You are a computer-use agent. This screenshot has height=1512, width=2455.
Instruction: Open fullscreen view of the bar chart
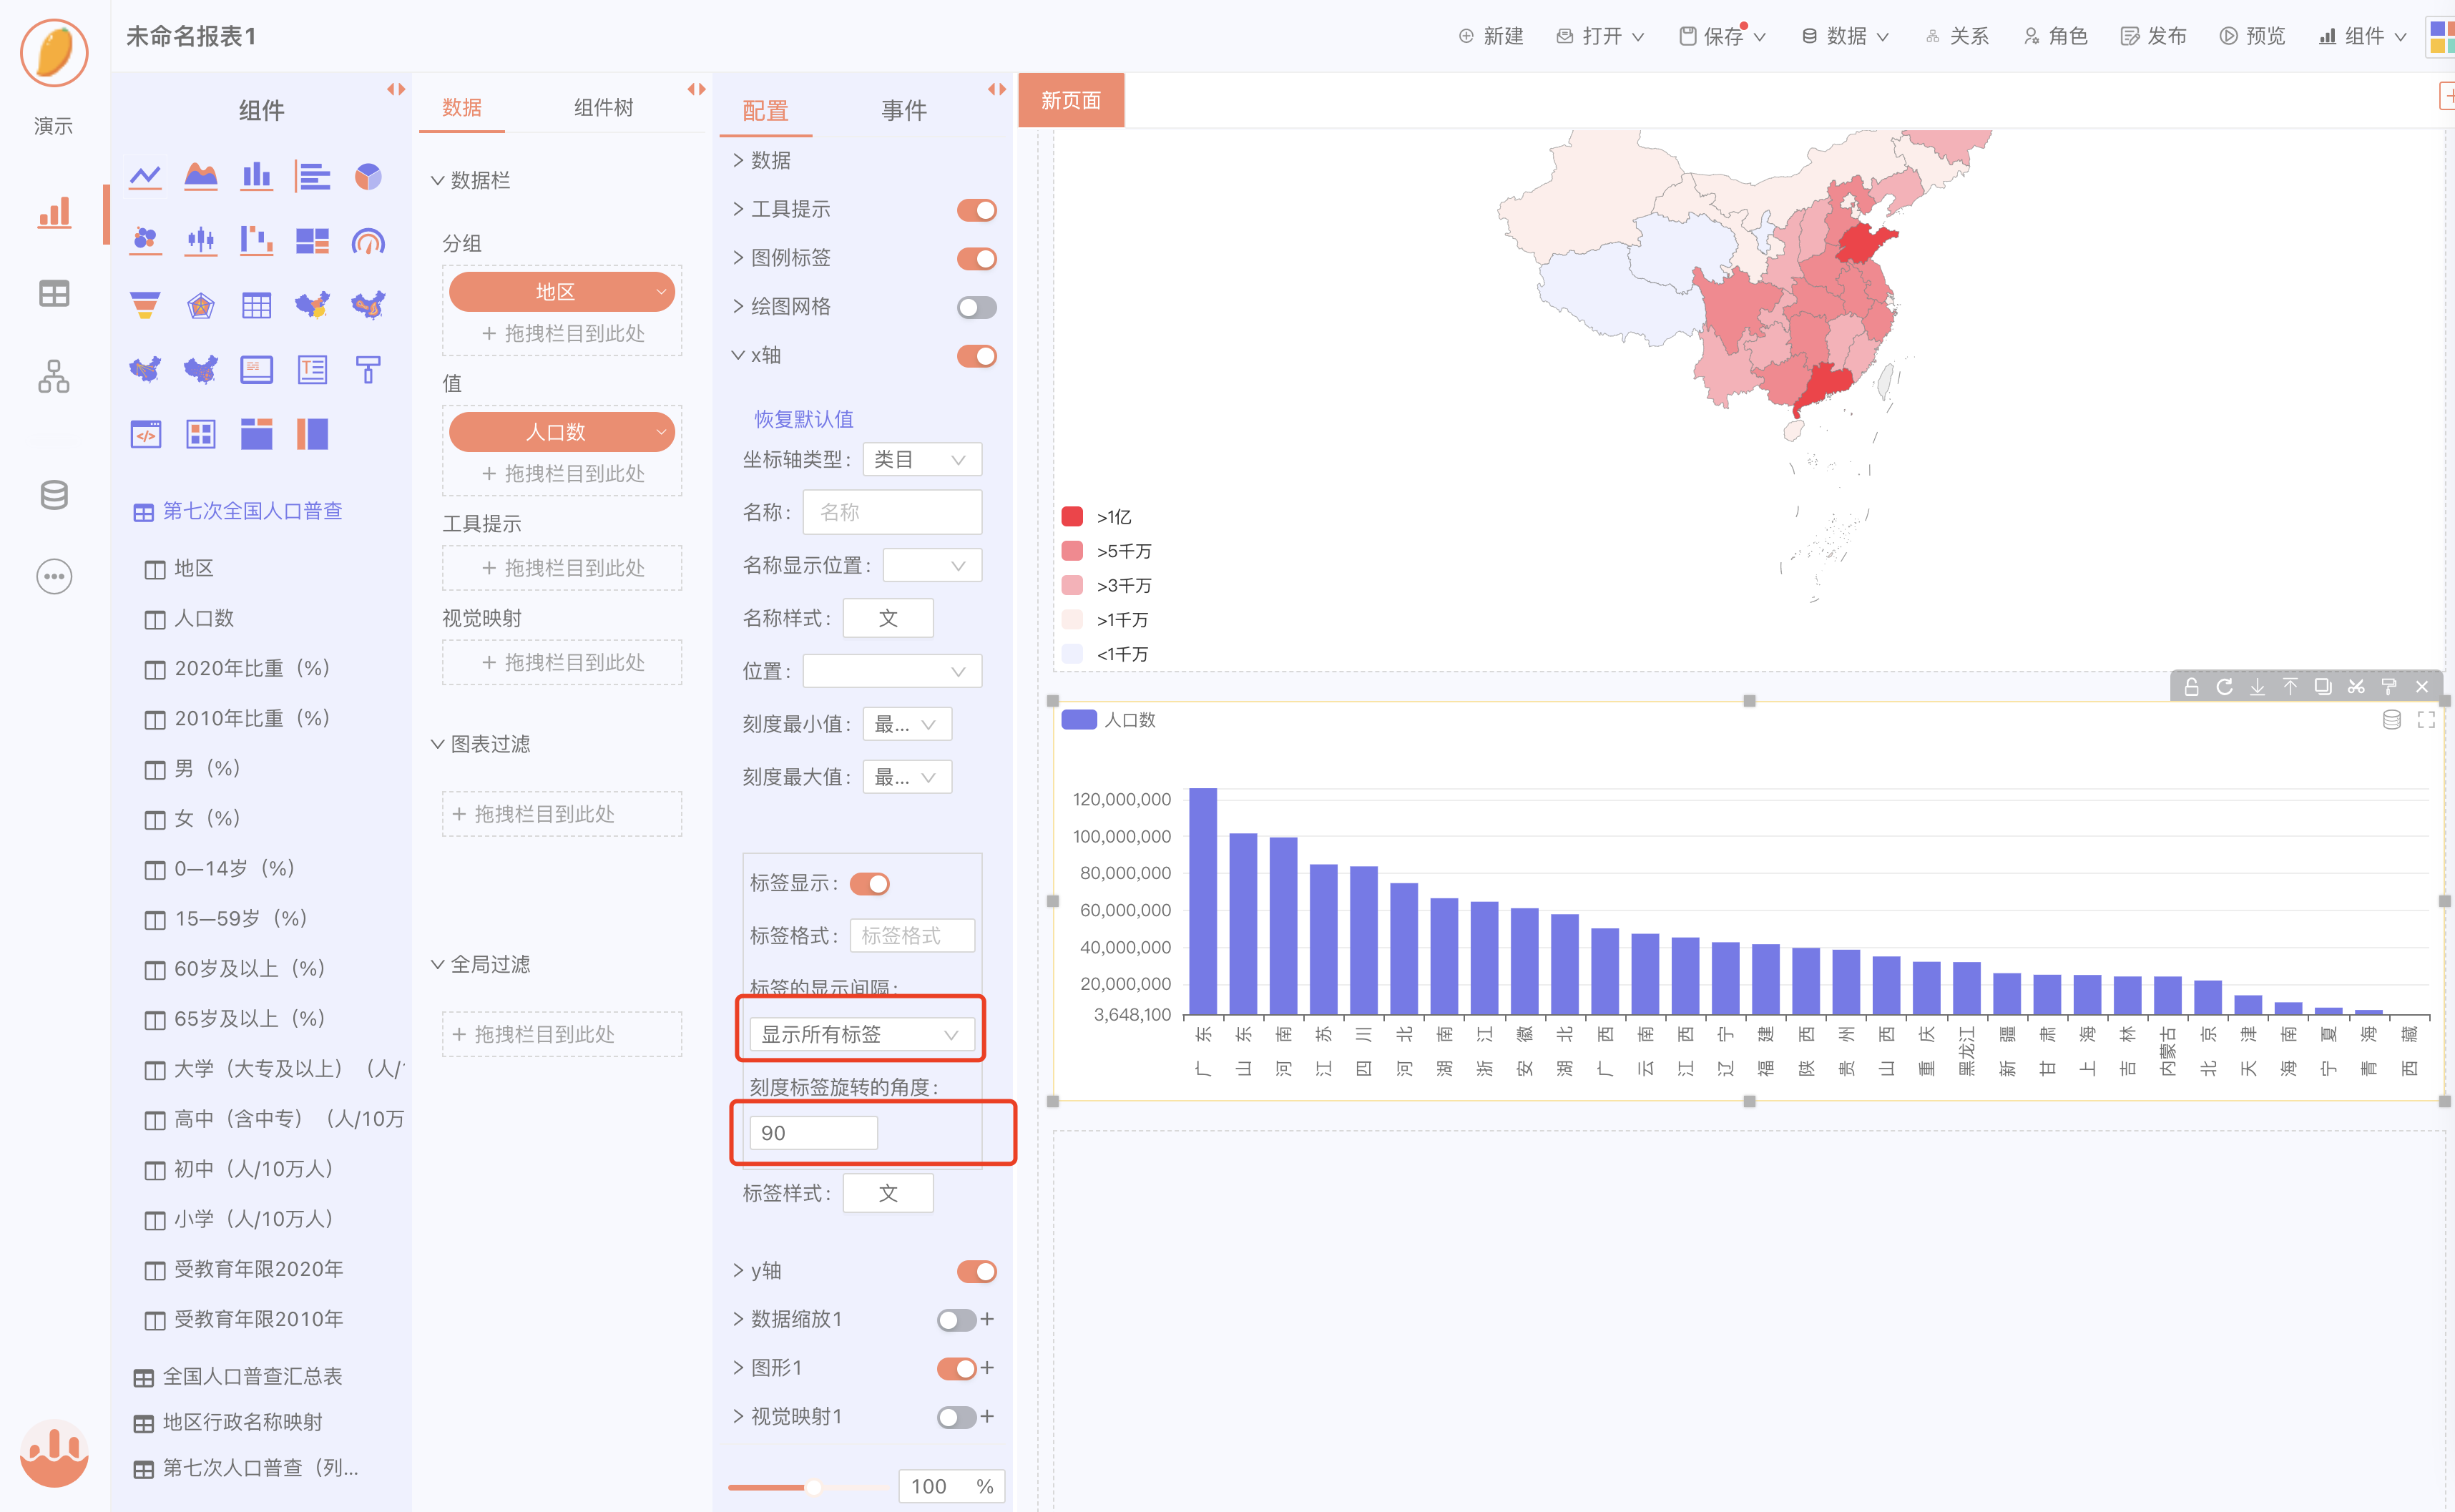[x=2426, y=720]
